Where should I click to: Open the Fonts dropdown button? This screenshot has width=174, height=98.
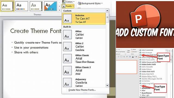tap(68, 6)
